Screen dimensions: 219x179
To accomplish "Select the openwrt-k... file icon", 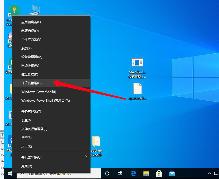I will (137, 92).
